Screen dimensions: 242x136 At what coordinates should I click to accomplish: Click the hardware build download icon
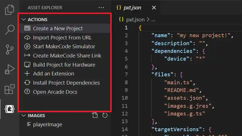(27, 65)
